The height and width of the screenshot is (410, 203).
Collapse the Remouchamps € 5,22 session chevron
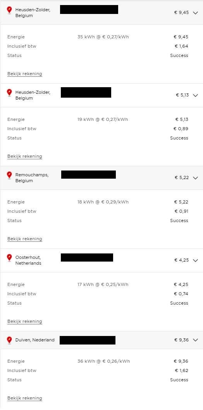(x=195, y=178)
